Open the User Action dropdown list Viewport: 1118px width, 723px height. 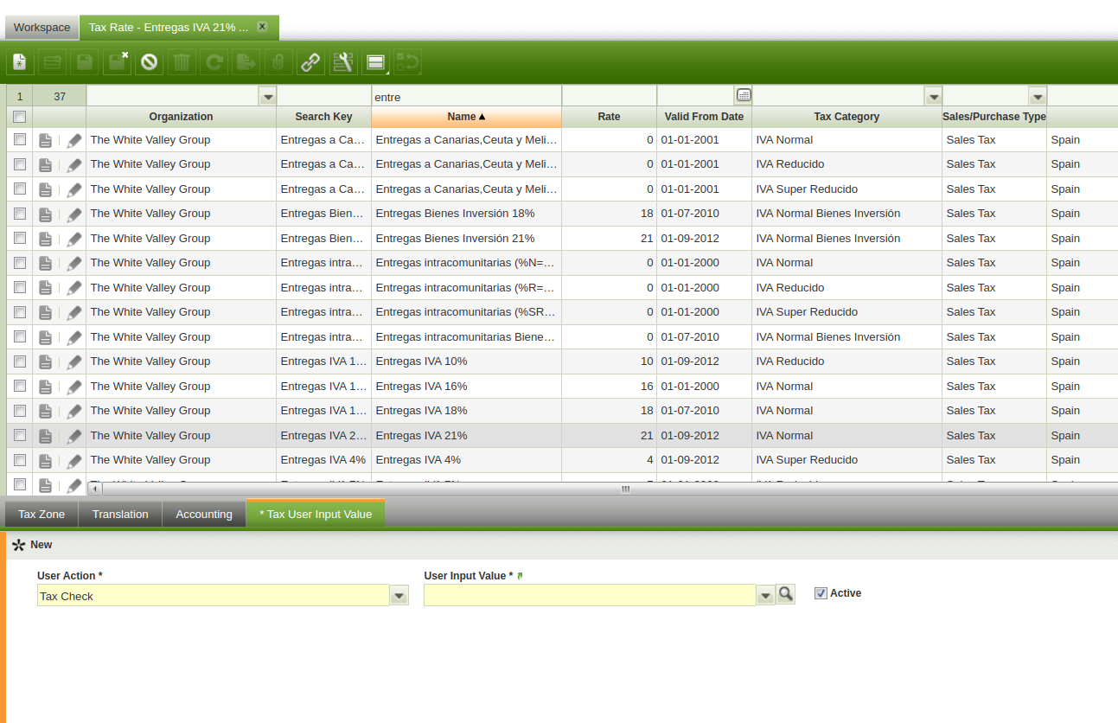click(399, 595)
